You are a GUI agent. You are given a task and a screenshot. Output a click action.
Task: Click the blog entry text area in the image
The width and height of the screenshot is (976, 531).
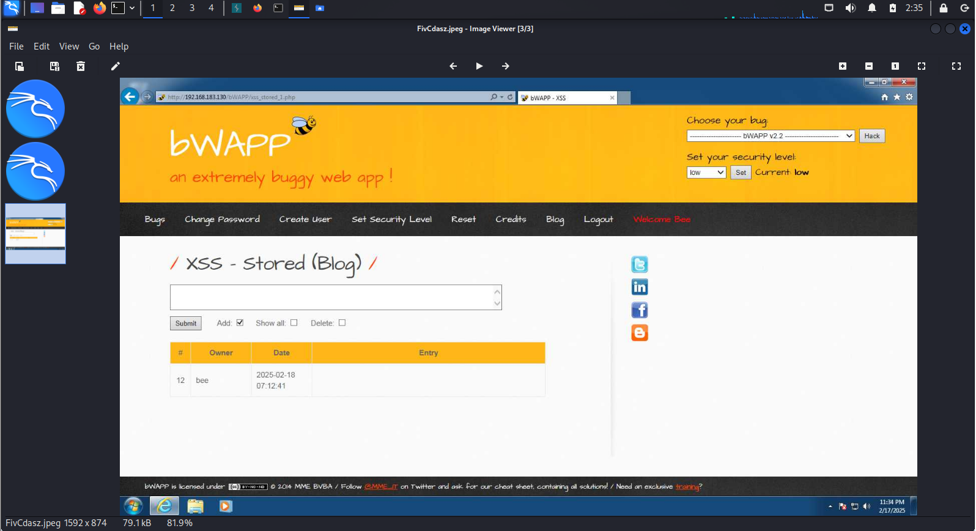pyautogui.click(x=336, y=297)
